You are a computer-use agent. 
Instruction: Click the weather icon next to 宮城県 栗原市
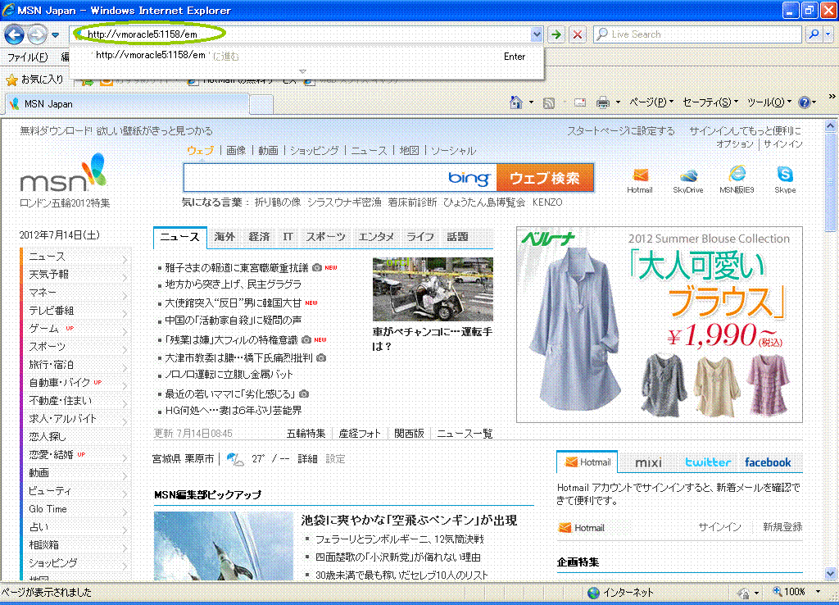235,459
